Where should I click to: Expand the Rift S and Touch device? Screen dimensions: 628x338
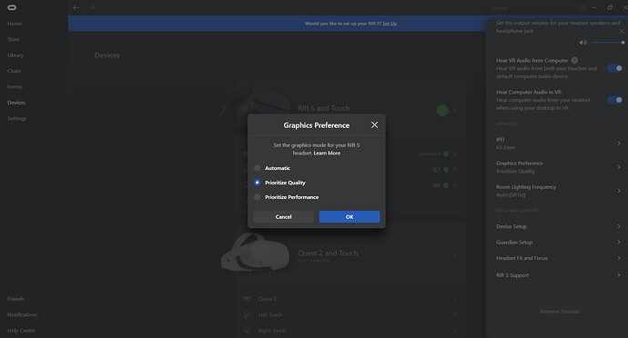tap(455, 110)
